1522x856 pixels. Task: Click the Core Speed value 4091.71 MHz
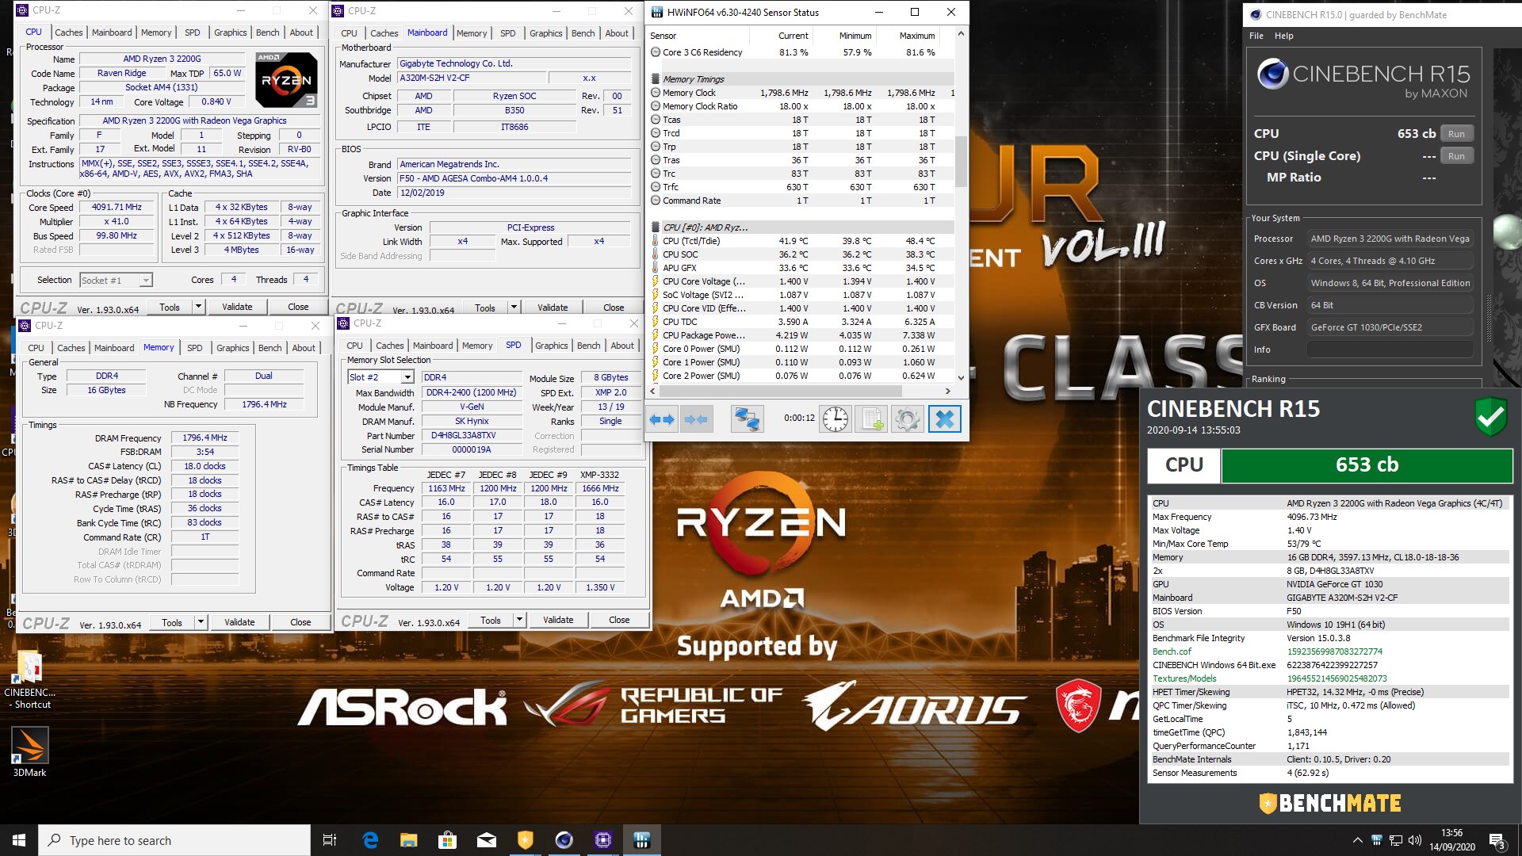click(117, 207)
